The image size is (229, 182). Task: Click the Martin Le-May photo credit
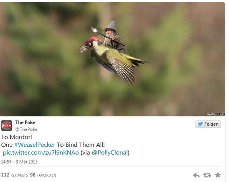click(216, 114)
